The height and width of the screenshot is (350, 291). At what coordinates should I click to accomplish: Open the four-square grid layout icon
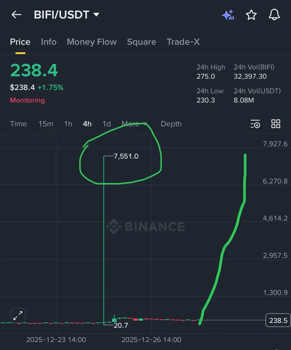point(276,124)
